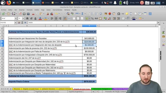Viewport: 166px width, 93px height.
Task: Click the add new sheet plus button
Action: [x=11, y=89]
